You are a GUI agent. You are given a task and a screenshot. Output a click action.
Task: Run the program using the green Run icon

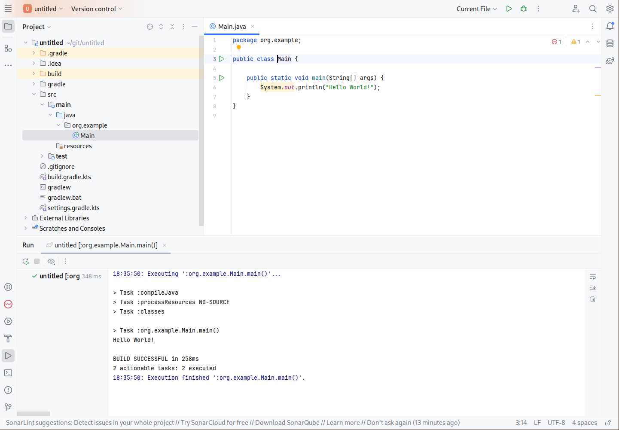coord(509,9)
